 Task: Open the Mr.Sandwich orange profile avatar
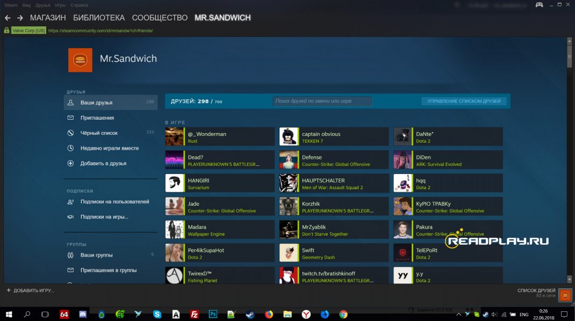point(80,60)
